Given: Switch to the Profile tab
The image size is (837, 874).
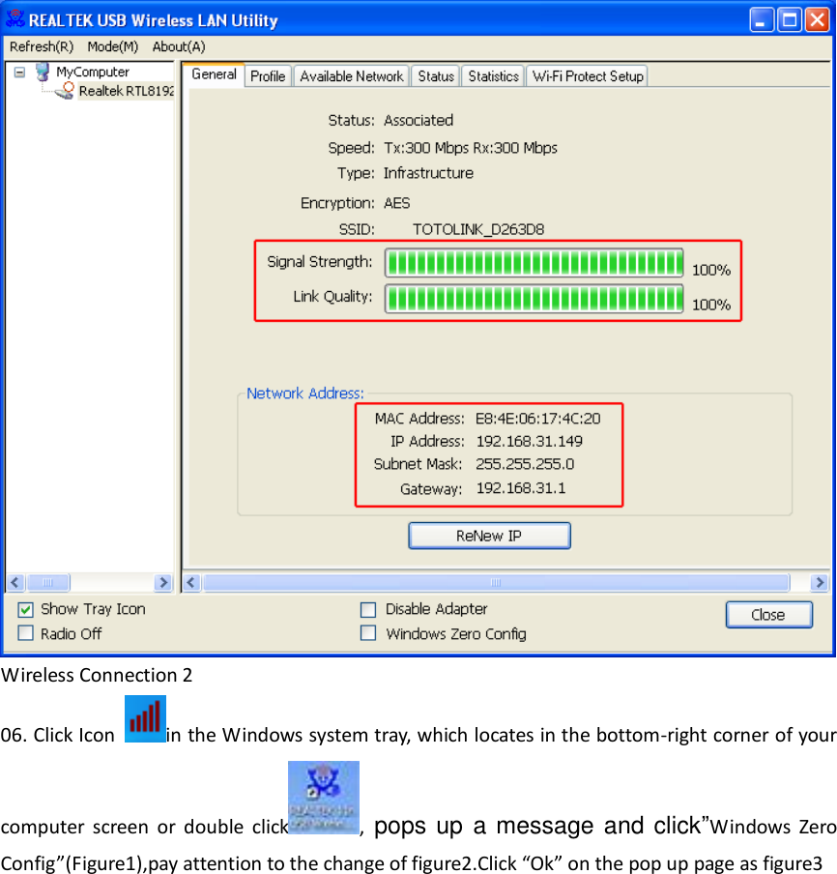Looking at the screenshot, I should coord(268,76).
